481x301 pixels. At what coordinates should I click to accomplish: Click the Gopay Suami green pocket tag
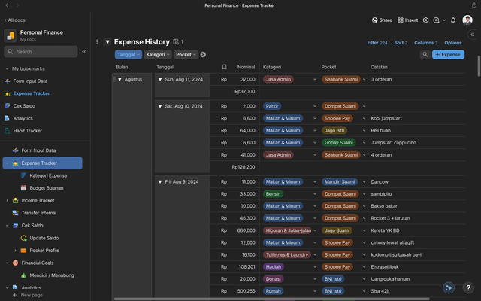click(x=339, y=142)
